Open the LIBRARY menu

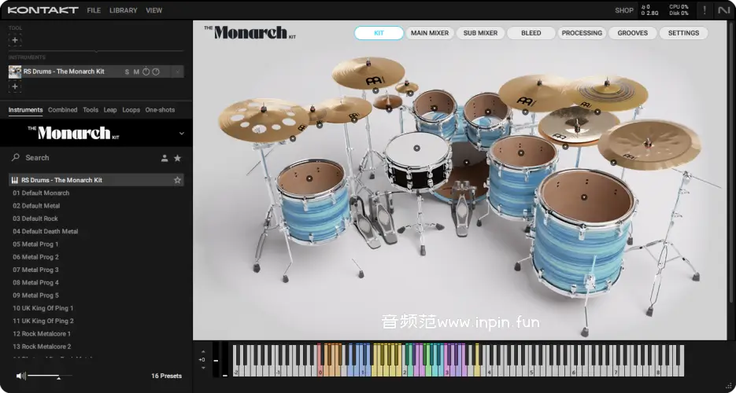click(124, 10)
